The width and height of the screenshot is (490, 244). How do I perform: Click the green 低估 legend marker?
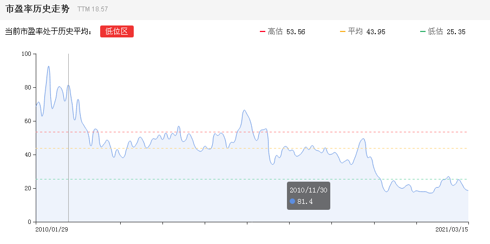[x=423, y=31]
